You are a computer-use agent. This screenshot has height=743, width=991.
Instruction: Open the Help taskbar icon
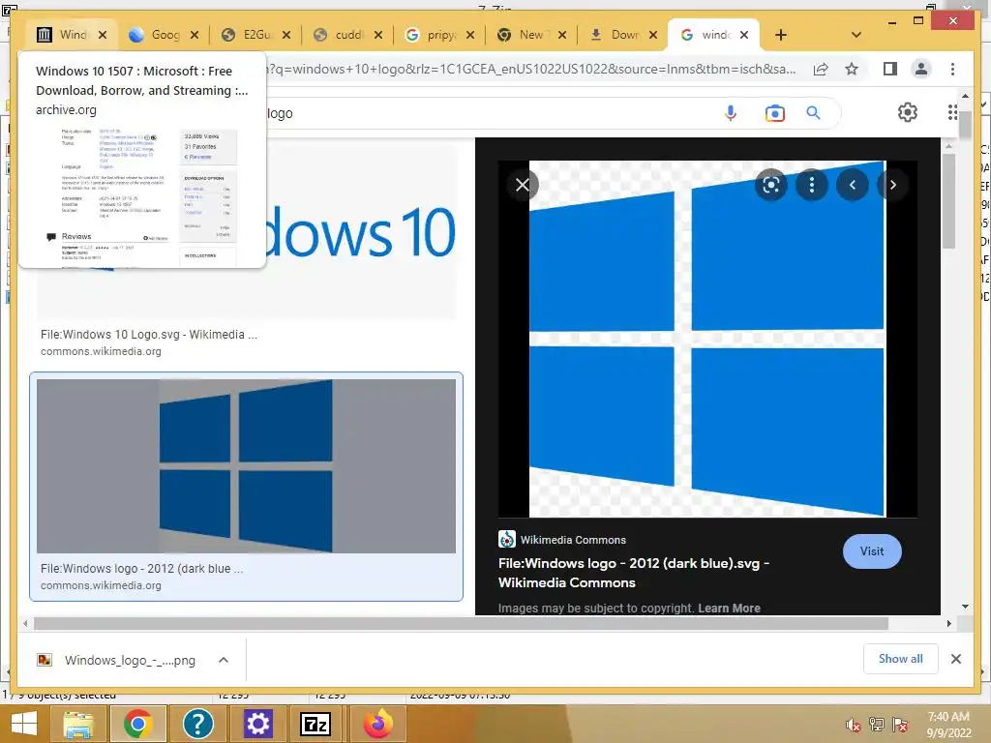(197, 724)
